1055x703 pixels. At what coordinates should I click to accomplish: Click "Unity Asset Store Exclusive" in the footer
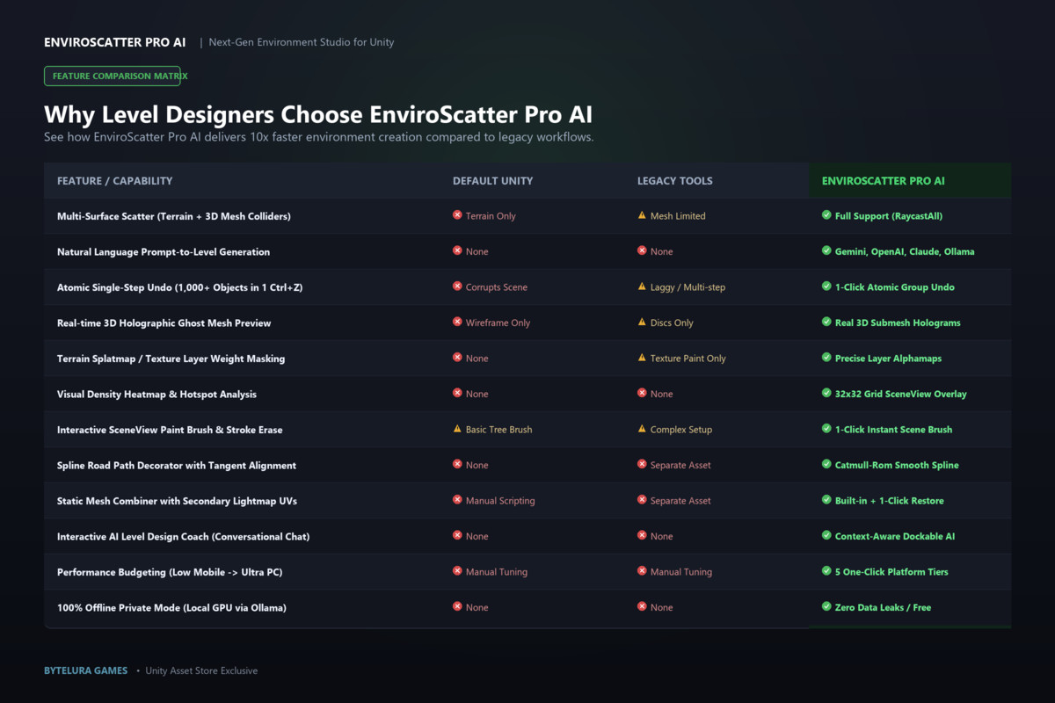pyautogui.click(x=201, y=670)
